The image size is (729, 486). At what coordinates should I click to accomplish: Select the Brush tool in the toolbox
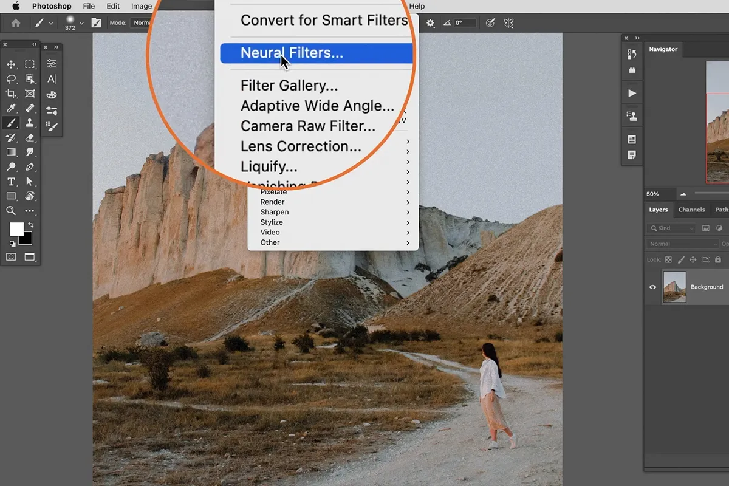pos(11,123)
